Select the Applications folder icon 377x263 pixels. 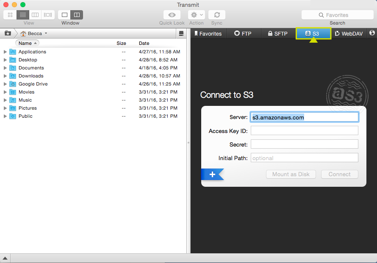pyautogui.click(x=13, y=52)
